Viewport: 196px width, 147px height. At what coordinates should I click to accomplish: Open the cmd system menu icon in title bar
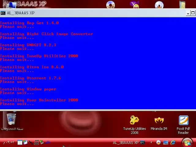point(3,13)
